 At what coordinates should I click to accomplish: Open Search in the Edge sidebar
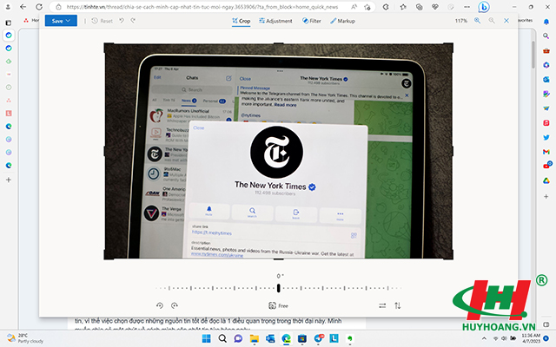(546, 36)
